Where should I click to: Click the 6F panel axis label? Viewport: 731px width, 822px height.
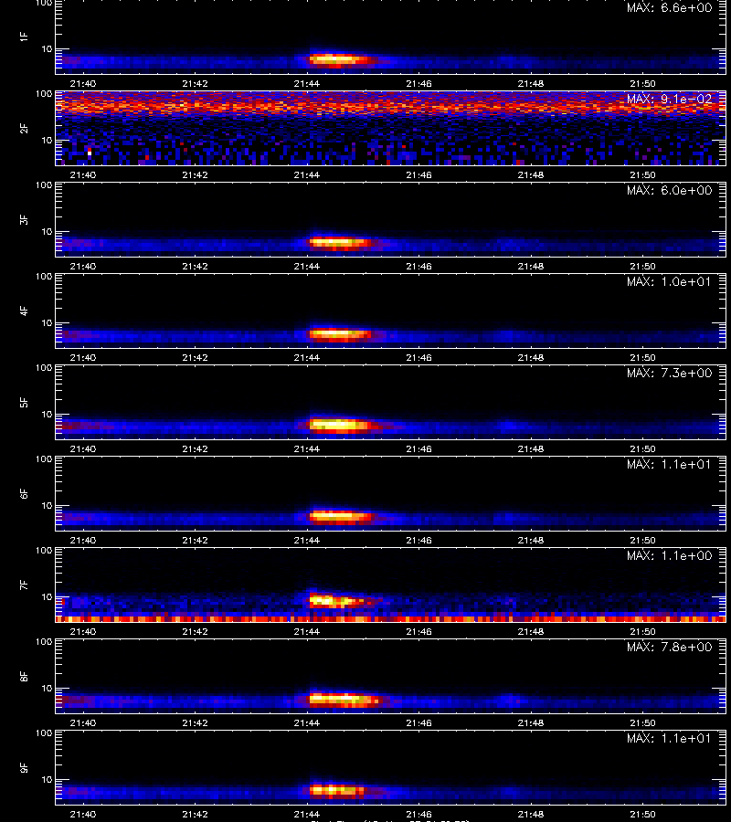24,493
